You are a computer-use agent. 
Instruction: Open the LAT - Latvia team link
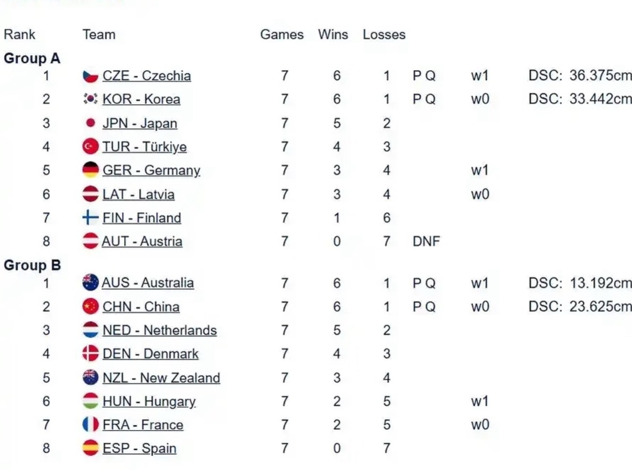(x=138, y=194)
